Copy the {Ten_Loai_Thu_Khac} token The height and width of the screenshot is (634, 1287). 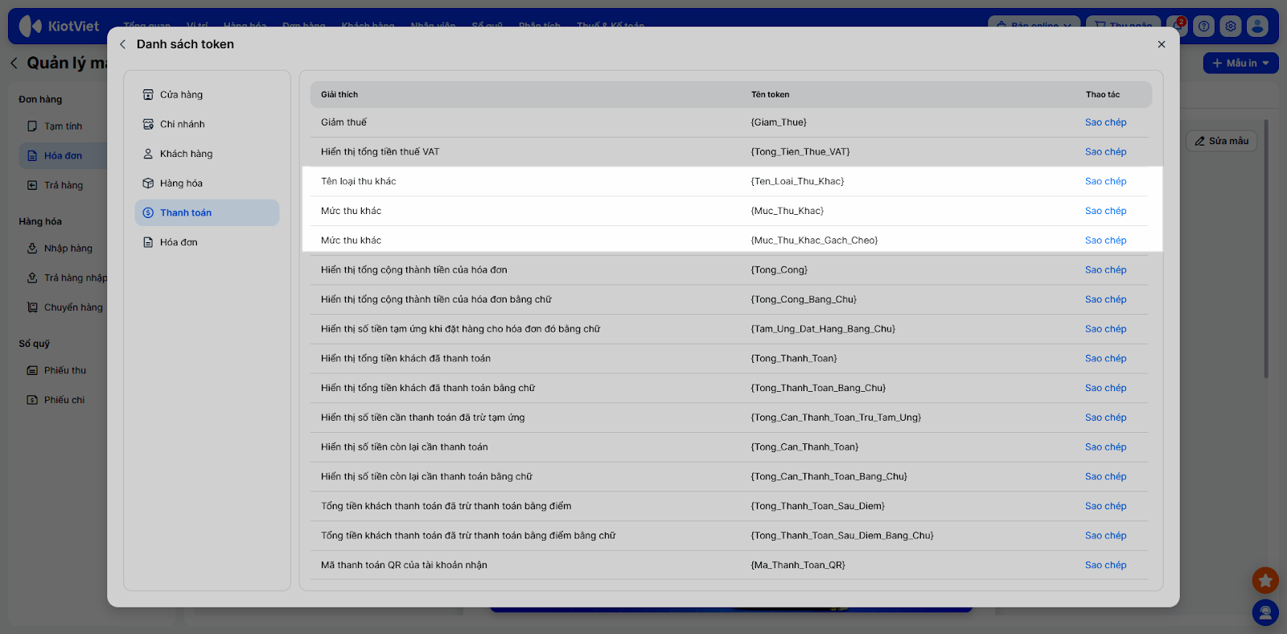click(1105, 182)
